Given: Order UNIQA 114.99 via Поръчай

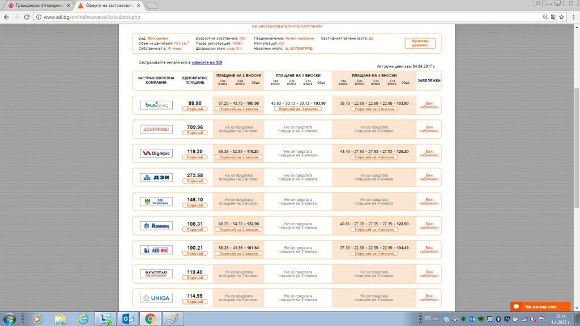Looking at the screenshot, I should click(x=195, y=302).
